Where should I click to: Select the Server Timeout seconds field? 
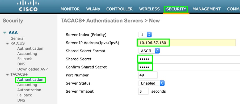(x=143, y=91)
